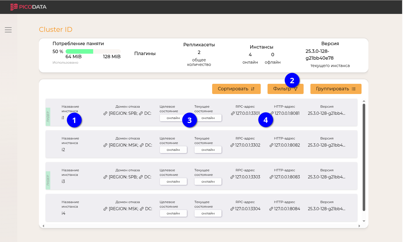Click the Picodata logo
403x242 pixels.
click(28, 7)
